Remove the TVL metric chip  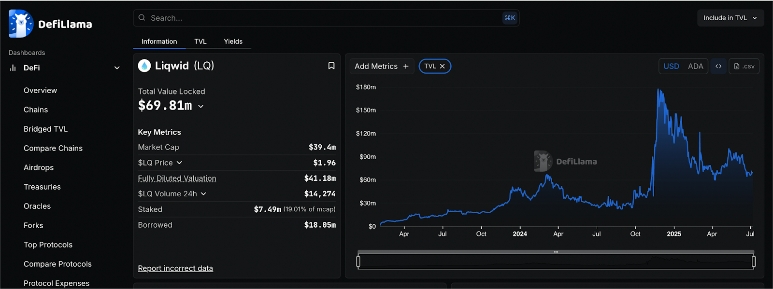[442, 66]
